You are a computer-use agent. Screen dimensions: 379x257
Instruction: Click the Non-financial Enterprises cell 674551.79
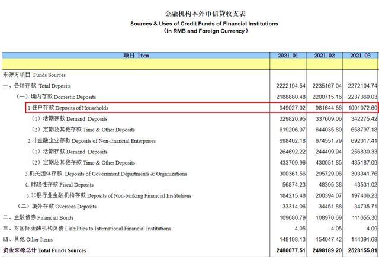click(329, 141)
